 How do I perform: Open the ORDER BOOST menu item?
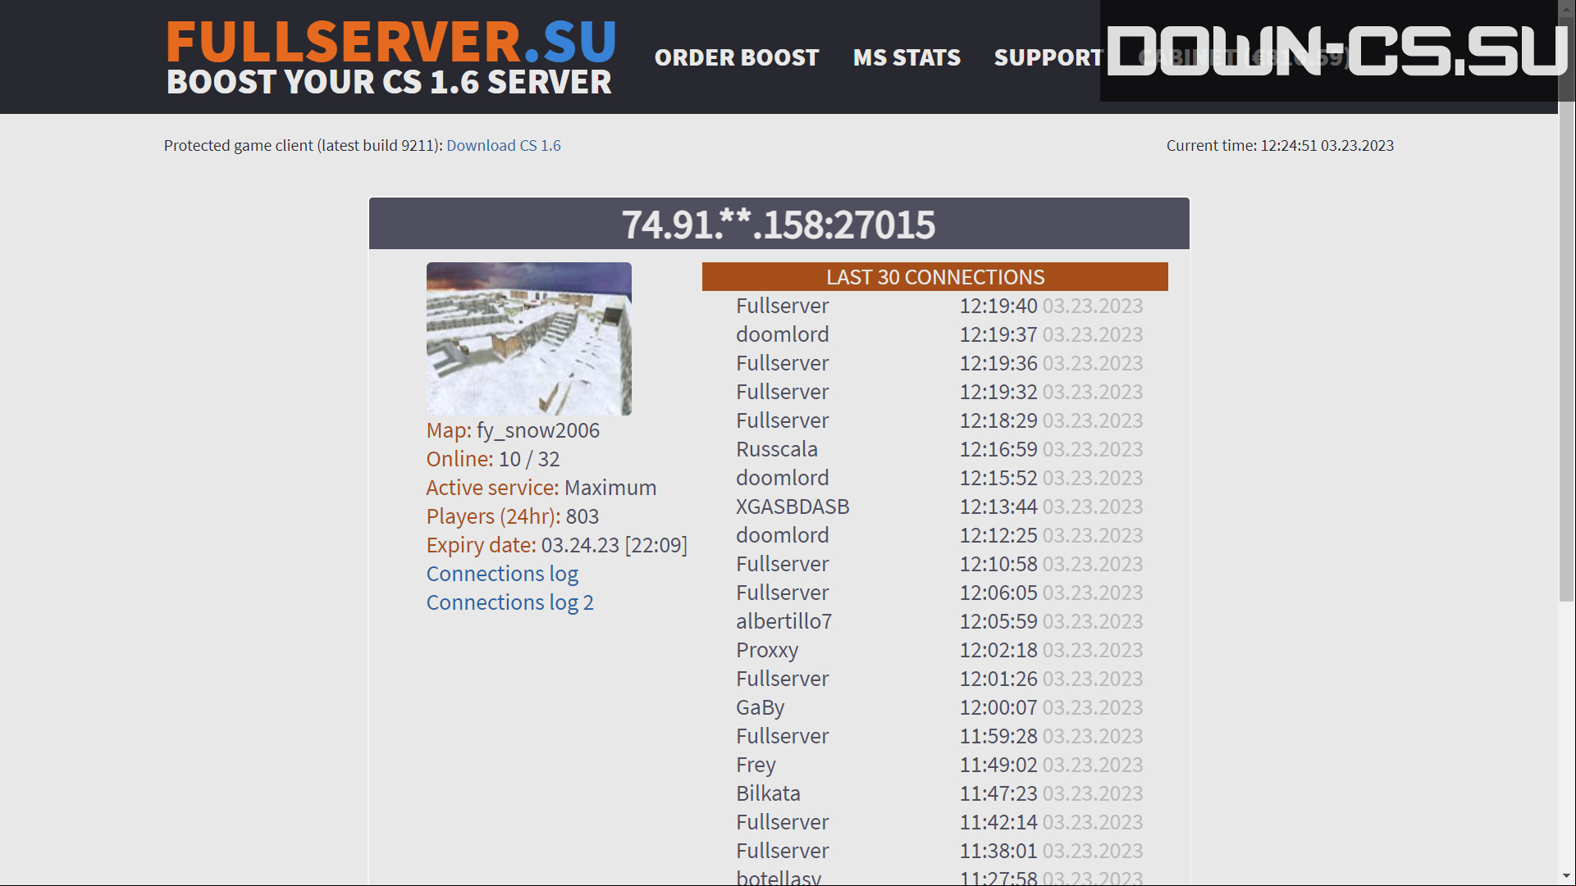point(737,57)
